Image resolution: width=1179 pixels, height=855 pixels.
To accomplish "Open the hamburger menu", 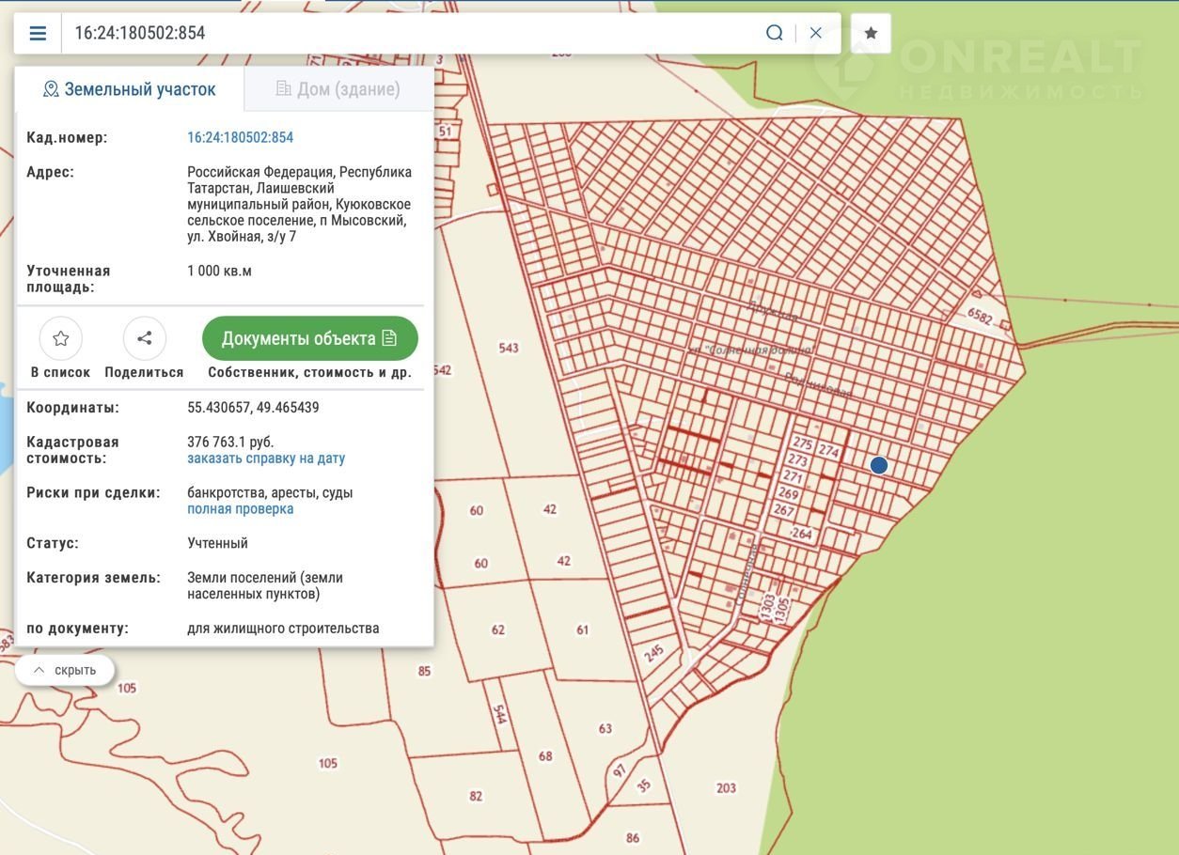I will (x=38, y=34).
